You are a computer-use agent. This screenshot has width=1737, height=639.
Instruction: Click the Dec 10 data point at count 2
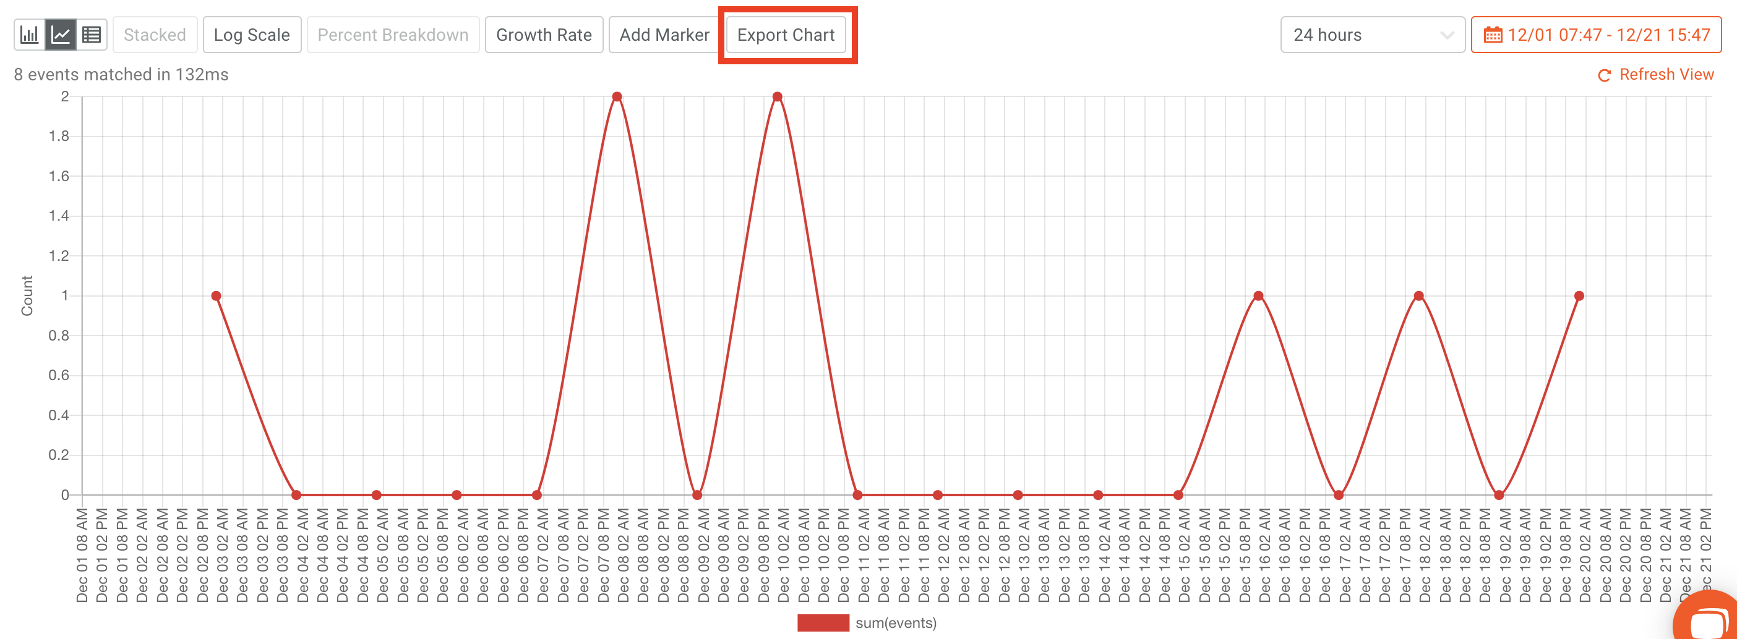pos(777,96)
